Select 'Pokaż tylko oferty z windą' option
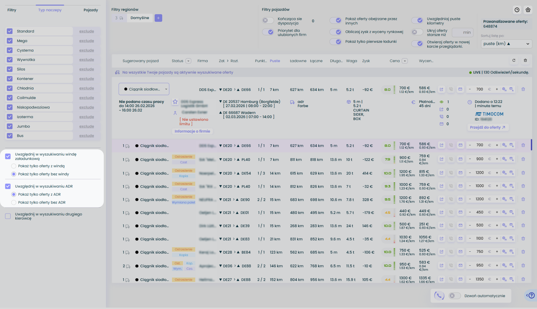The width and height of the screenshot is (537, 309). [x=14, y=166]
